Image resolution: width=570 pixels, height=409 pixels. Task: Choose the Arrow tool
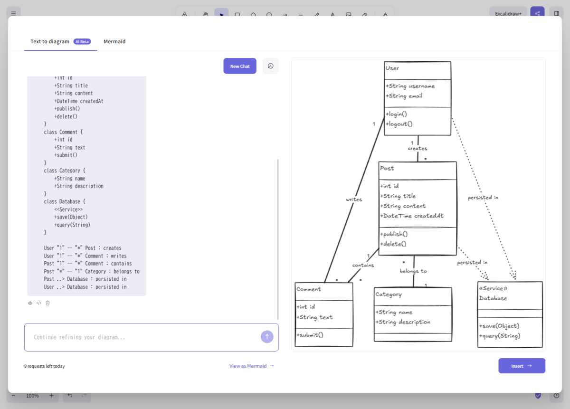click(x=285, y=15)
